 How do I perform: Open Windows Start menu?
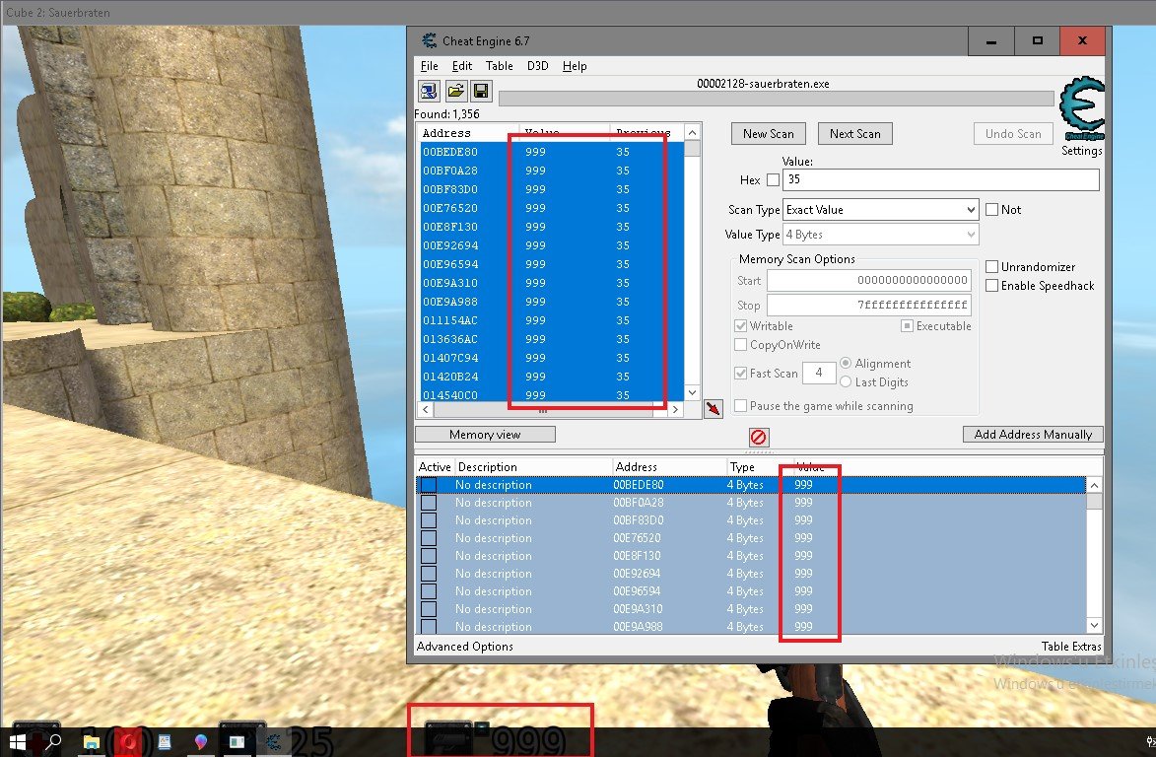click(17, 742)
